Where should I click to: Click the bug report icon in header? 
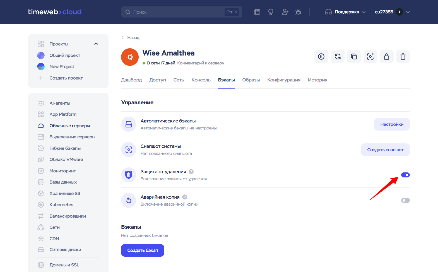[x=298, y=12]
